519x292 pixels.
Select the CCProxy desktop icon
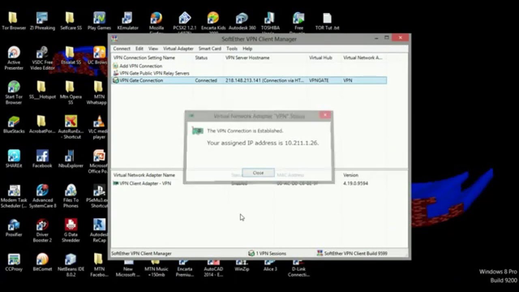(x=14, y=263)
